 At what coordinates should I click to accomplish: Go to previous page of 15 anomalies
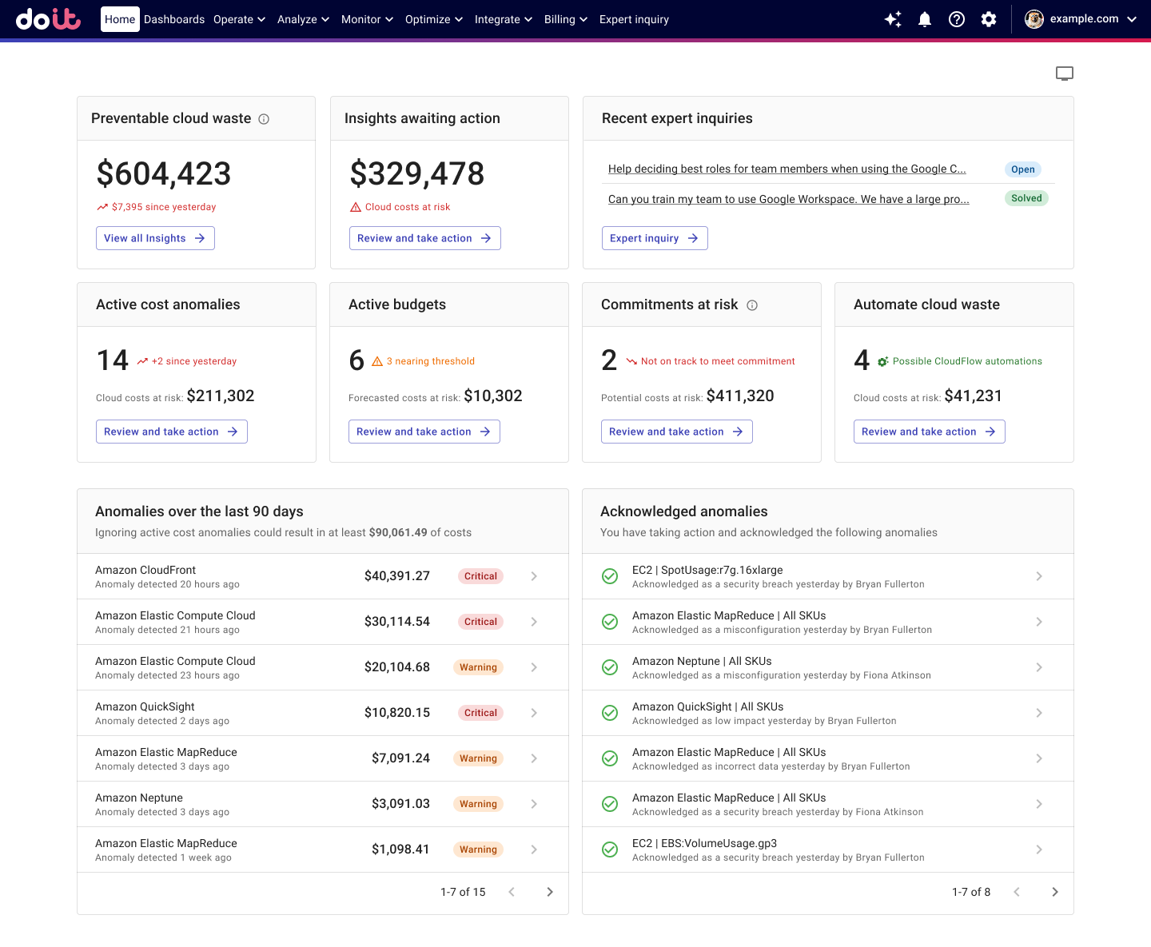click(x=512, y=892)
